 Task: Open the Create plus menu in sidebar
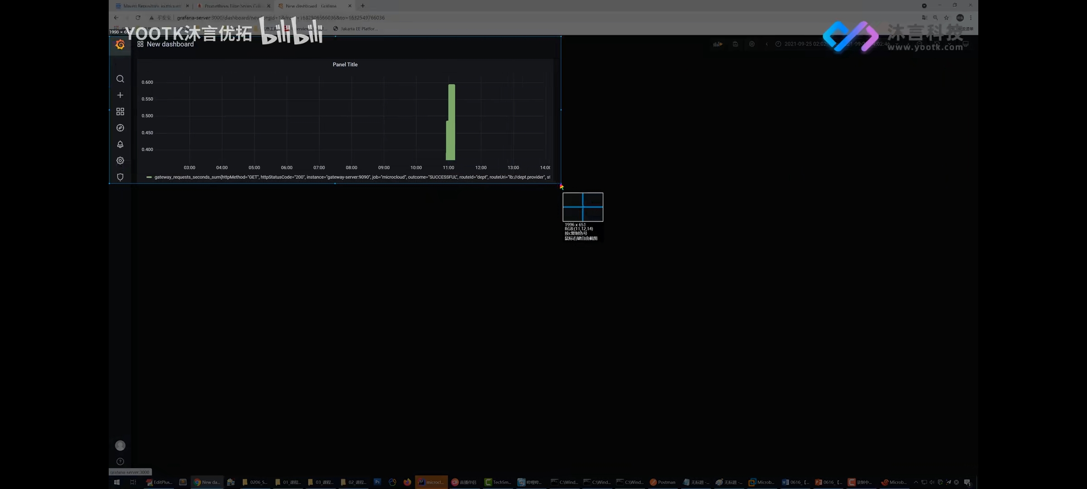(x=120, y=95)
